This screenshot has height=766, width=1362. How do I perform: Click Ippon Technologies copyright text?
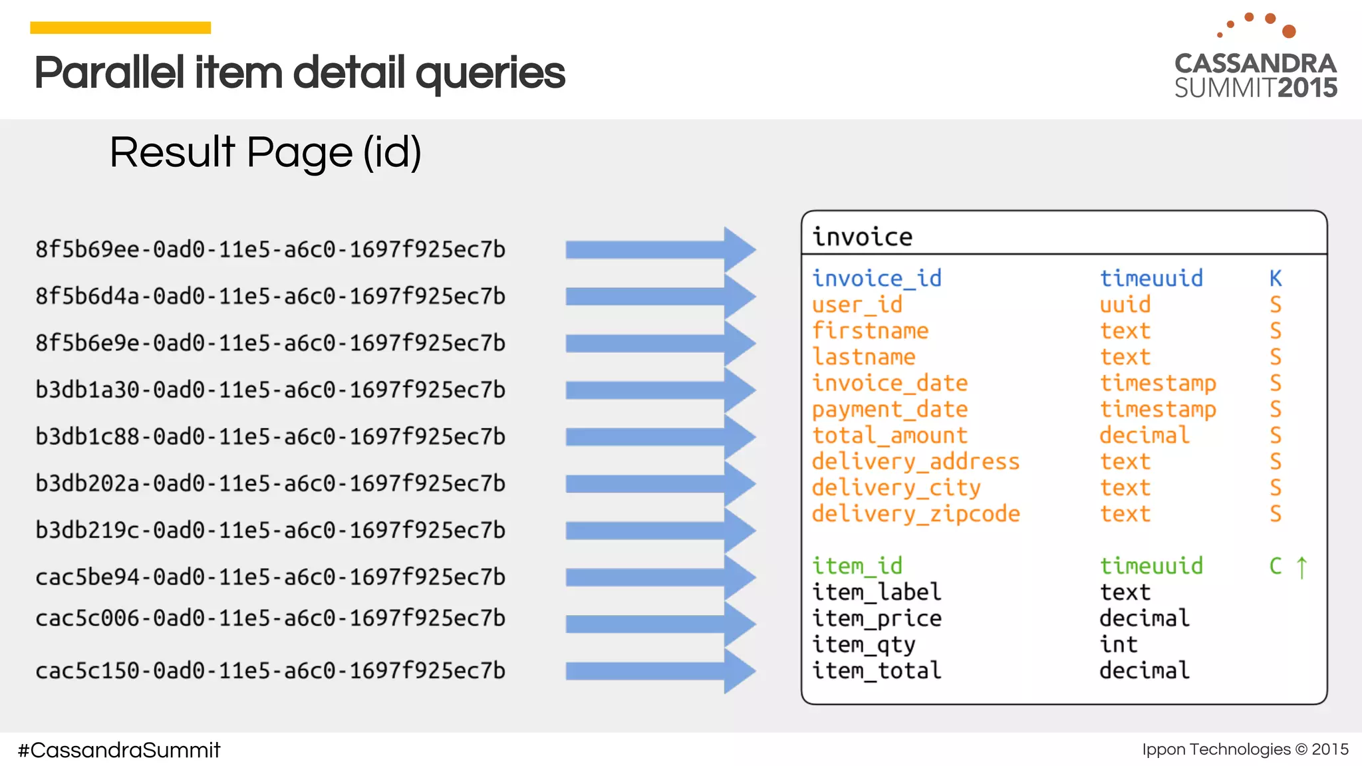1245,749
